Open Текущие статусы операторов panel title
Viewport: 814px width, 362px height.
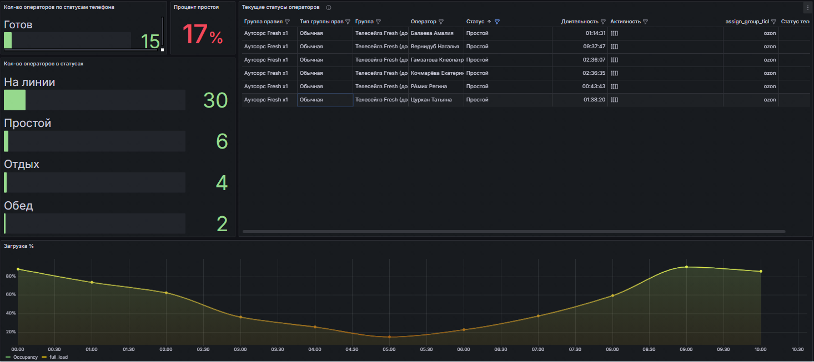[x=280, y=7]
